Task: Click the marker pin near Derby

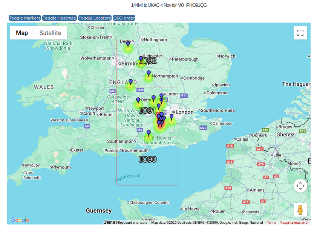Action: (x=128, y=44)
